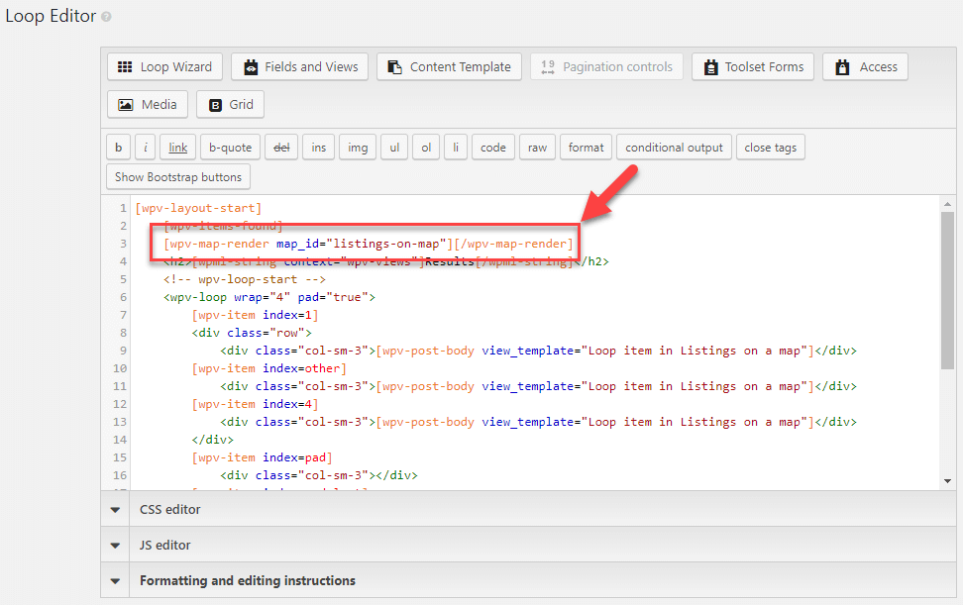Open the Content Template button
963x605 pixels.
click(449, 67)
